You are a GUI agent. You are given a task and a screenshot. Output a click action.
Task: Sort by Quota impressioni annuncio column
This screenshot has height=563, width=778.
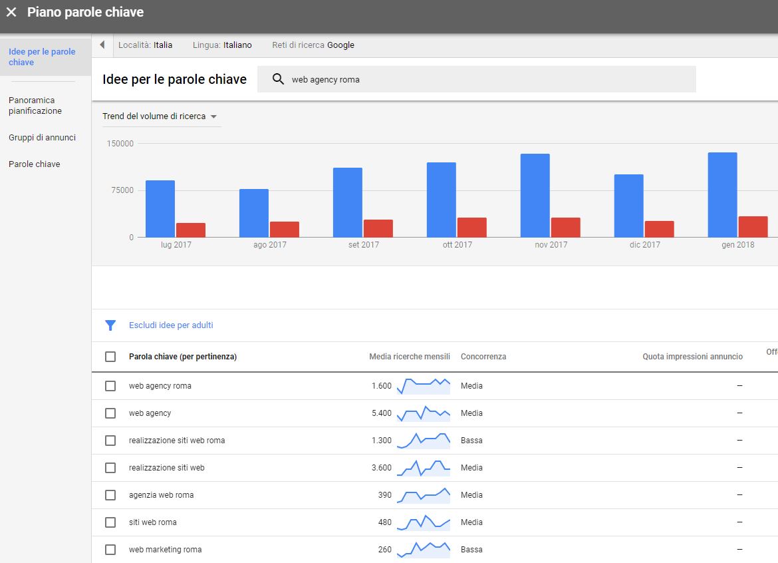(x=692, y=357)
